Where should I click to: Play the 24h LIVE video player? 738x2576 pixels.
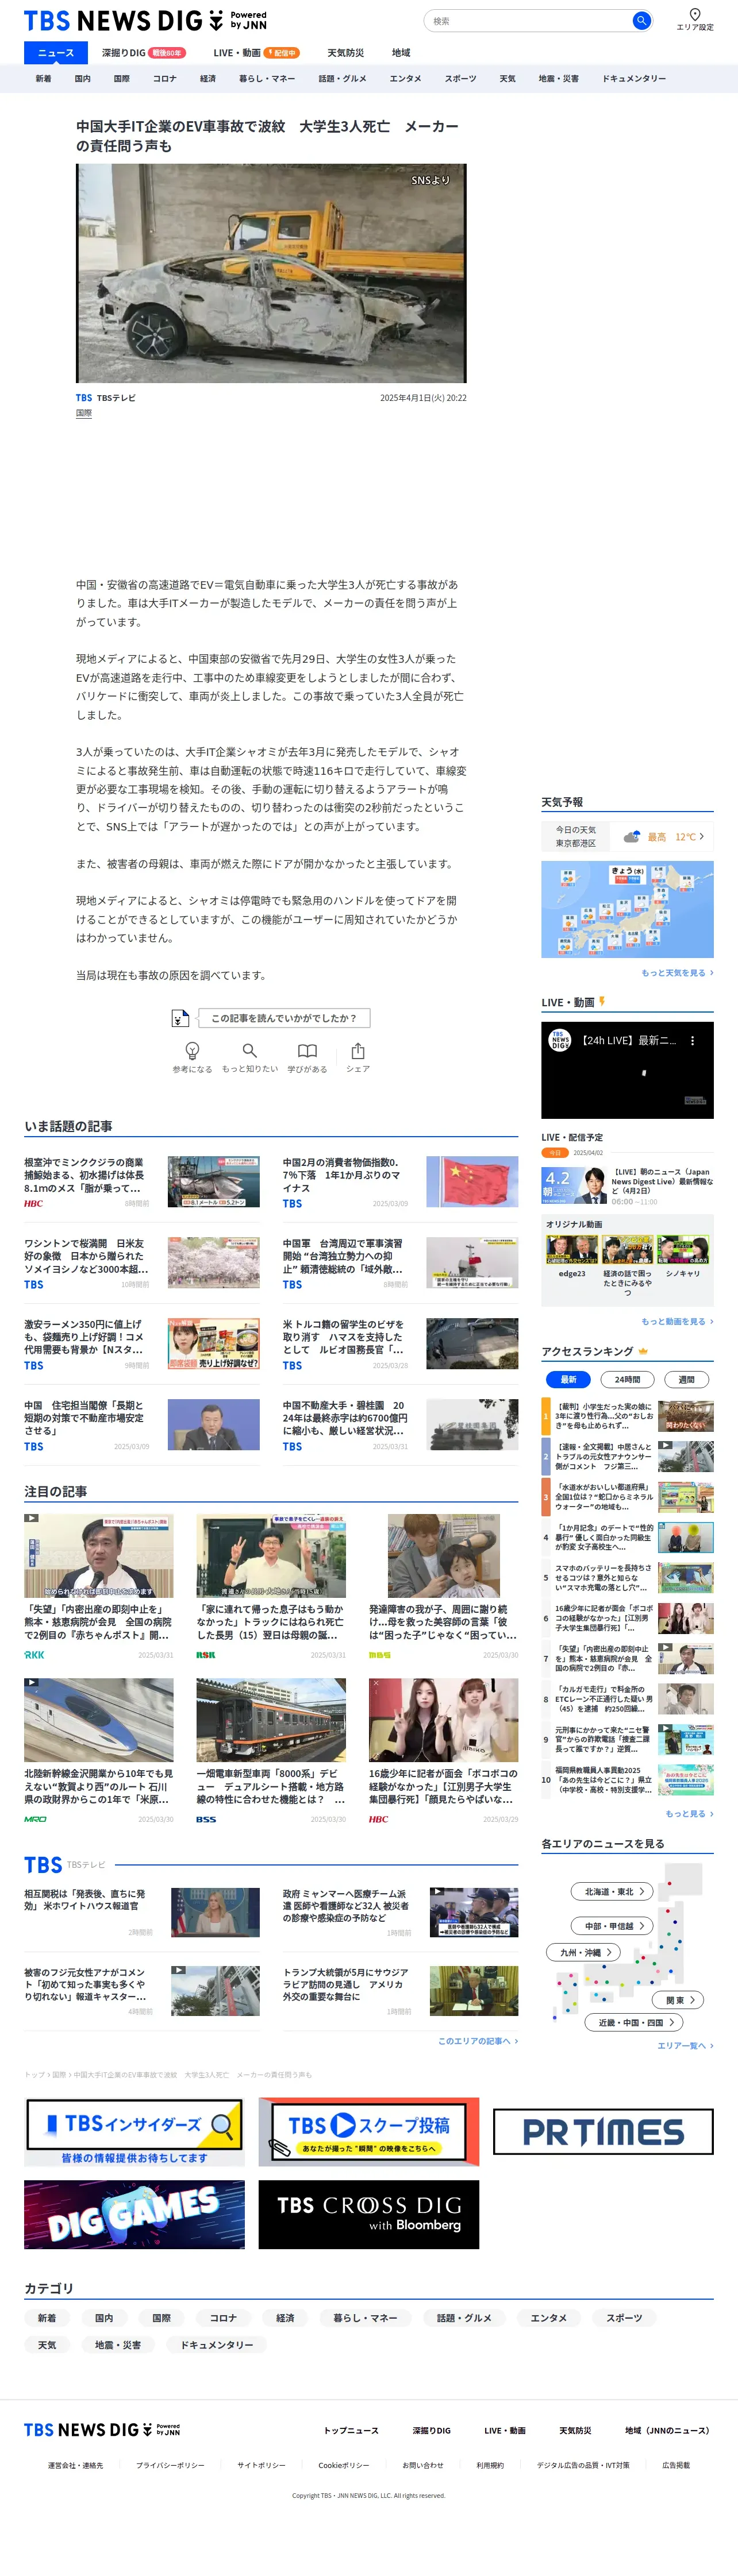(x=627, y=1071)
